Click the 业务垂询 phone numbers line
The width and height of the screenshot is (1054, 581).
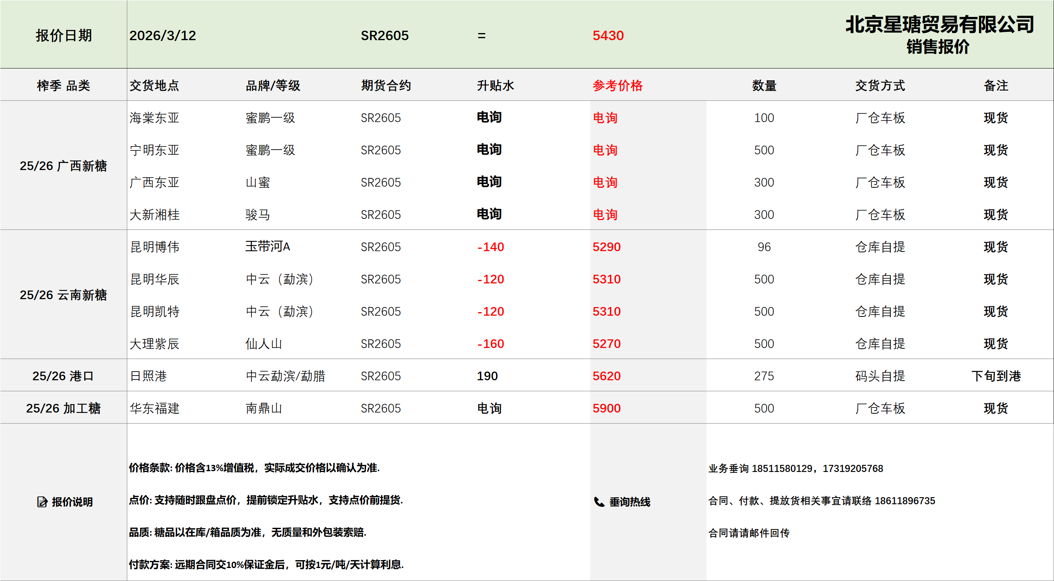pyautogui.click(x=796, y=468)
